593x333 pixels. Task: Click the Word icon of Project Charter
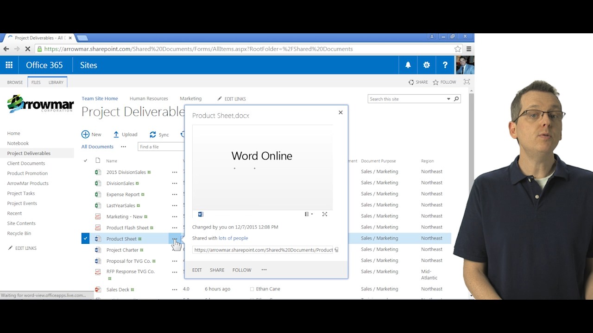98,250
